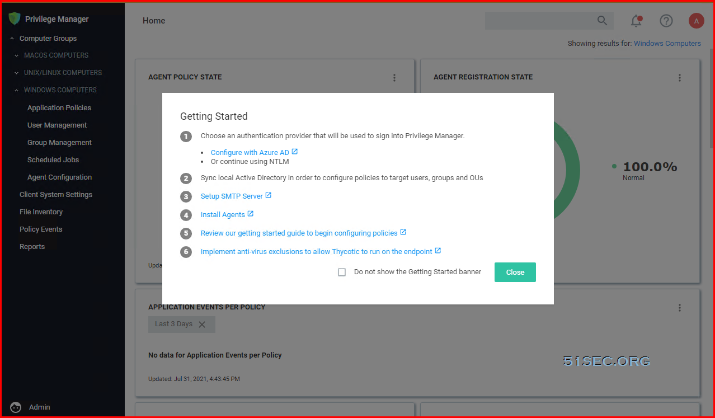
Task: Click the Getting Started dialog heading
Action: point(214,116)
